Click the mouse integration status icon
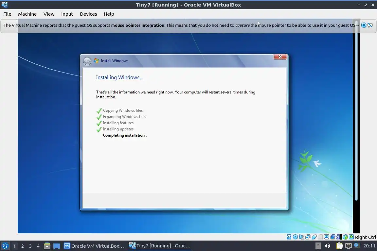Screen dimensions: 377x251 point(345,237)
